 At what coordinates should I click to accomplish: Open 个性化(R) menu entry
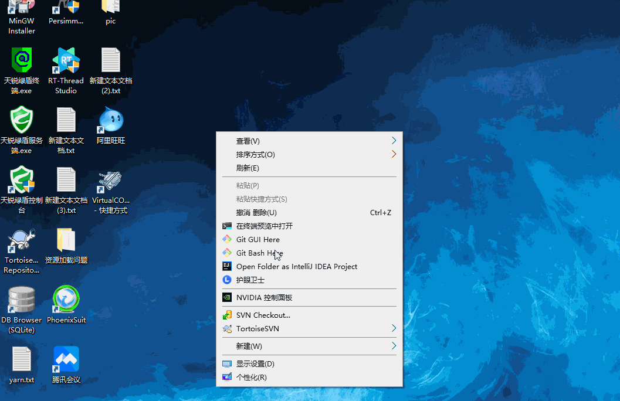click(309, 378)
